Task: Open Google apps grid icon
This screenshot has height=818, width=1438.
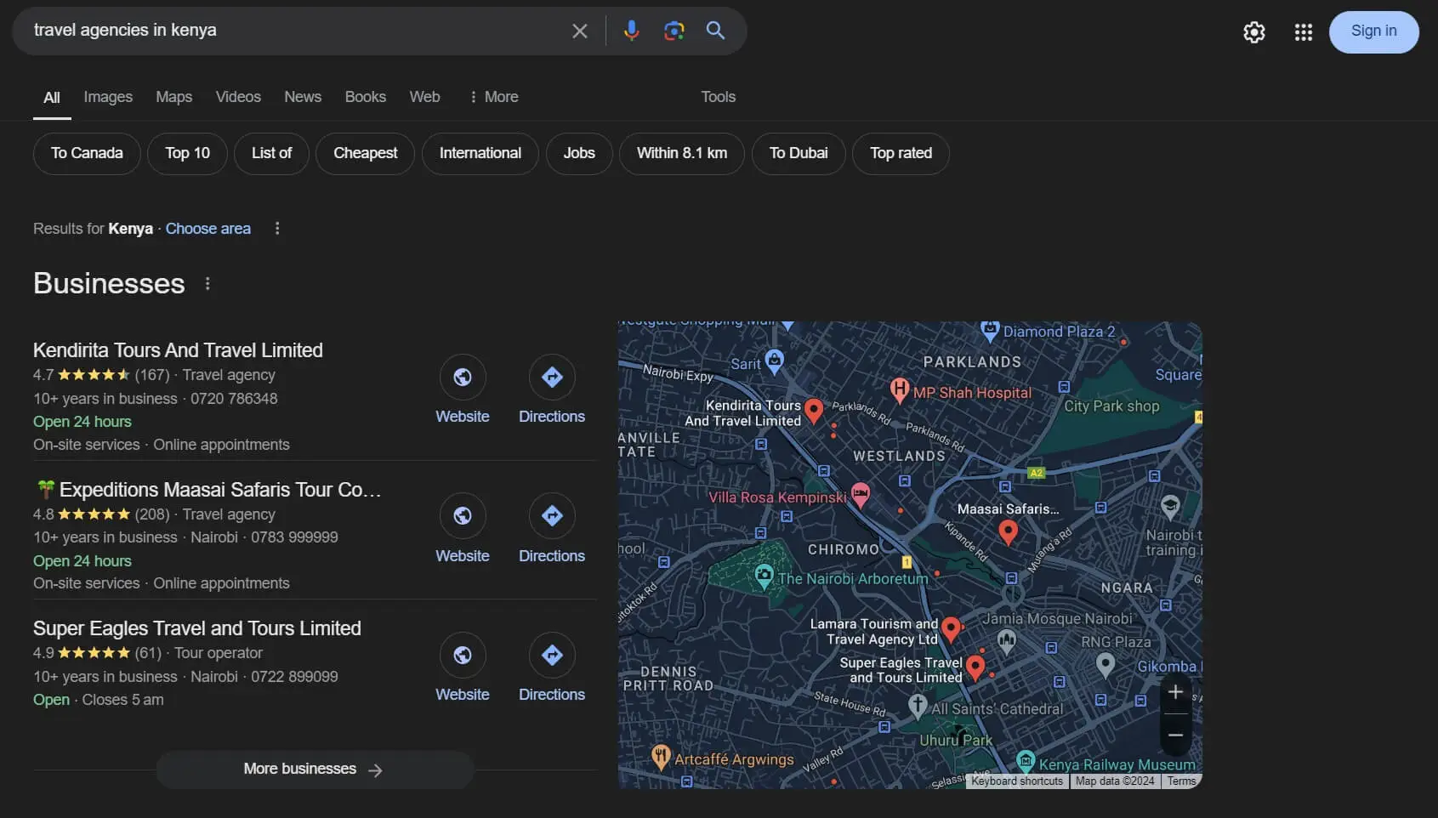Action: 1304,32
